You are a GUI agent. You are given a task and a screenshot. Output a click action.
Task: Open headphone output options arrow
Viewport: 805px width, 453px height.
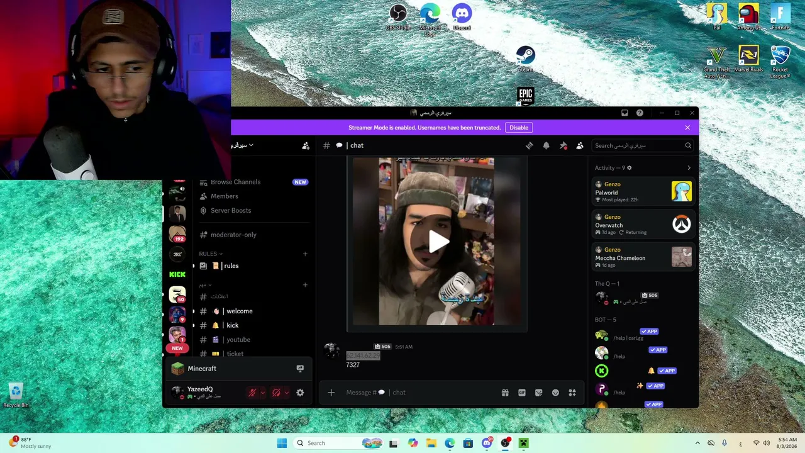[286, 393]
